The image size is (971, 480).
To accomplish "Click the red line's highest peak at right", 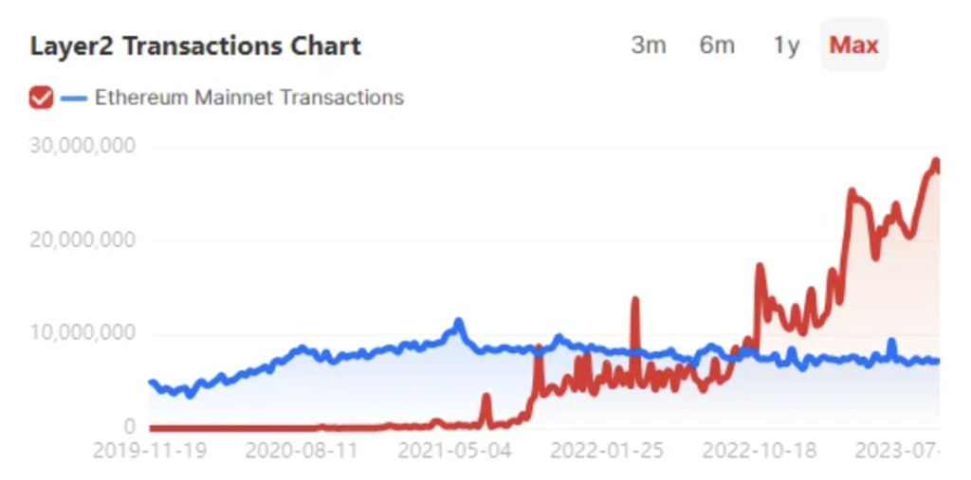I will [936, 162].
